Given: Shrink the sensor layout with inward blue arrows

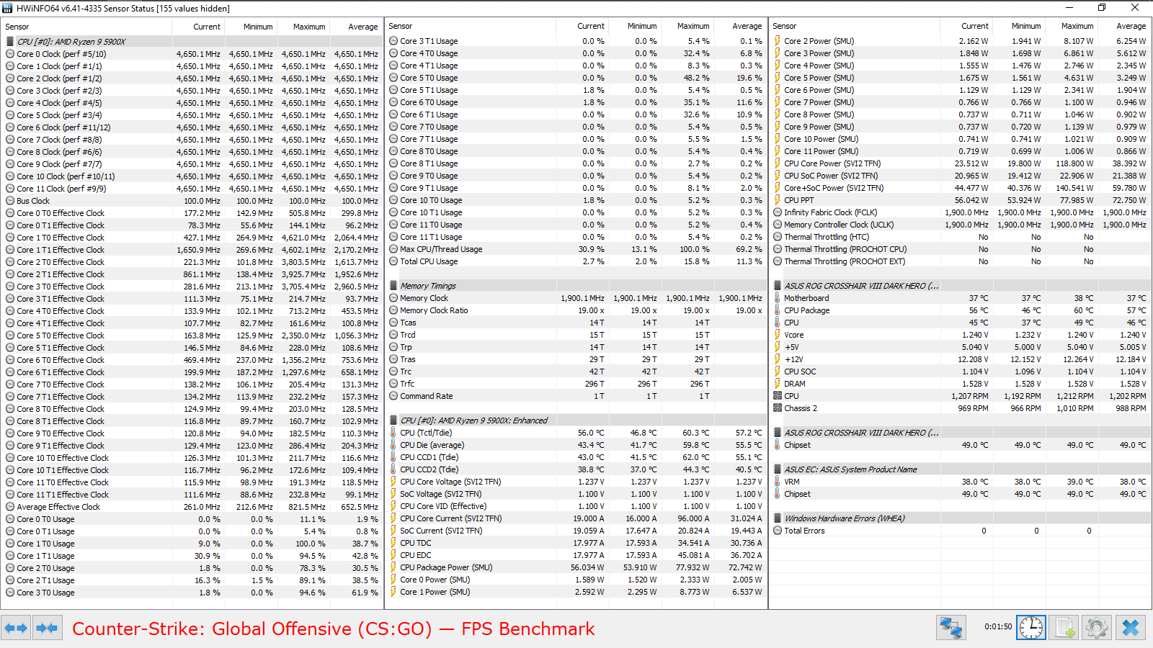Looking at the screenshot, I should coord(47,628).
